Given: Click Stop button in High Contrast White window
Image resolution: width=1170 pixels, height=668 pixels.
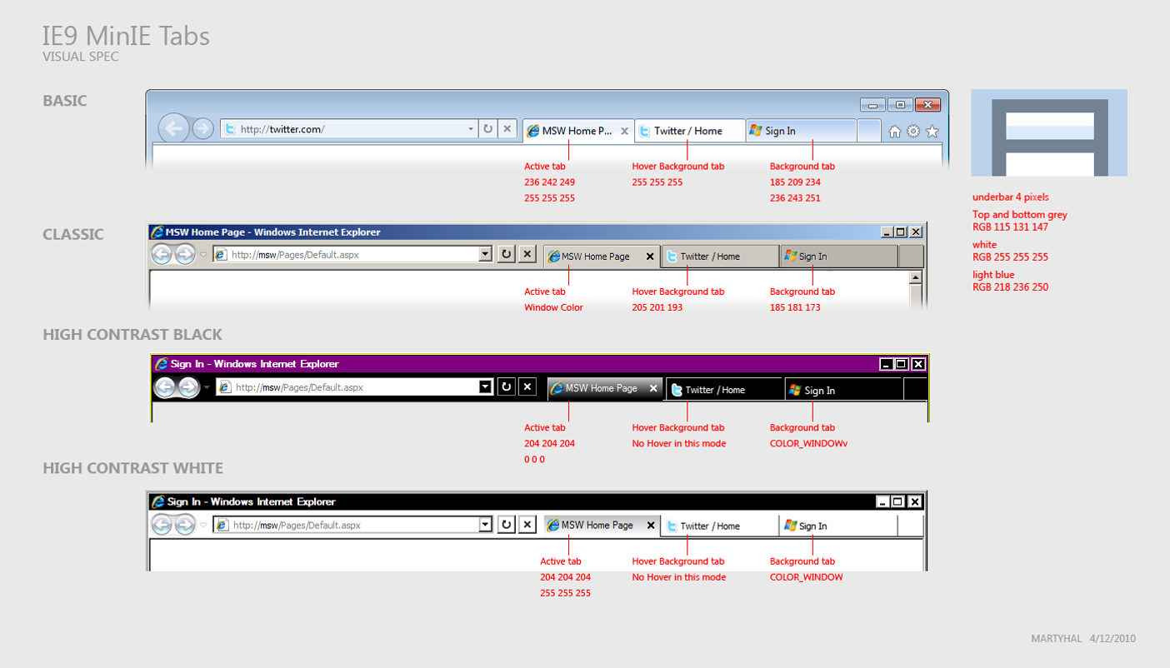Looking at the screenshot, I should point(527,525).
